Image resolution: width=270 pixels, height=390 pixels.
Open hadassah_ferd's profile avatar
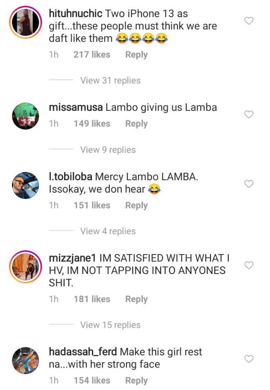click(x=25, y=361)
